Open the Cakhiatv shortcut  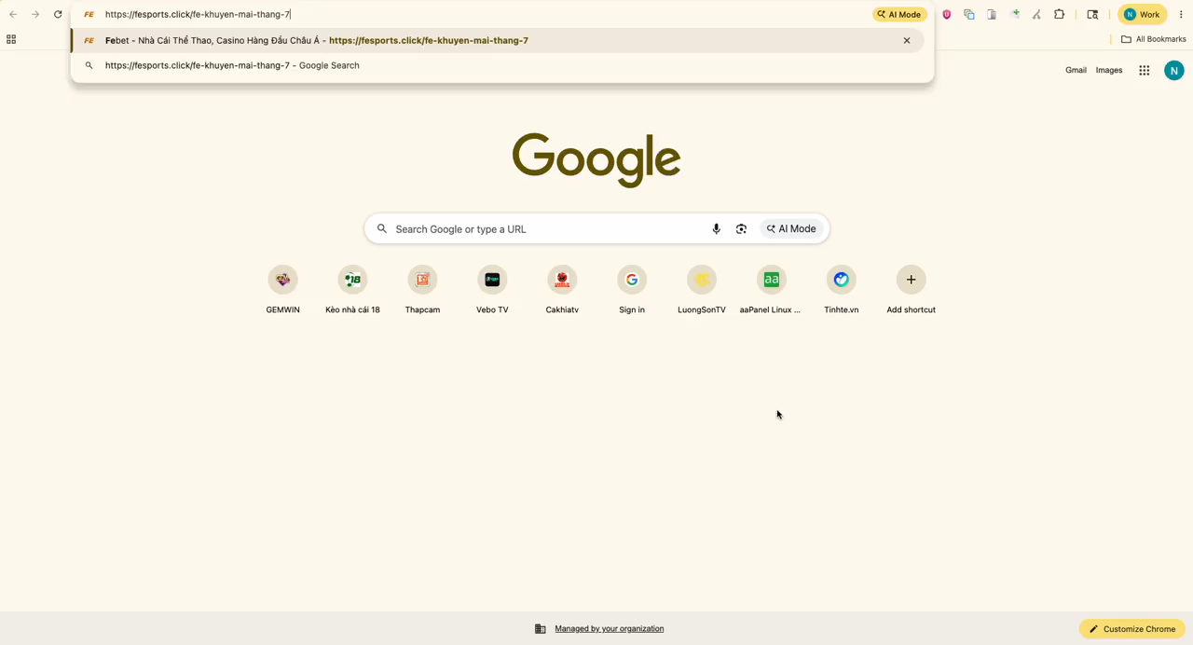click(562, 290)
